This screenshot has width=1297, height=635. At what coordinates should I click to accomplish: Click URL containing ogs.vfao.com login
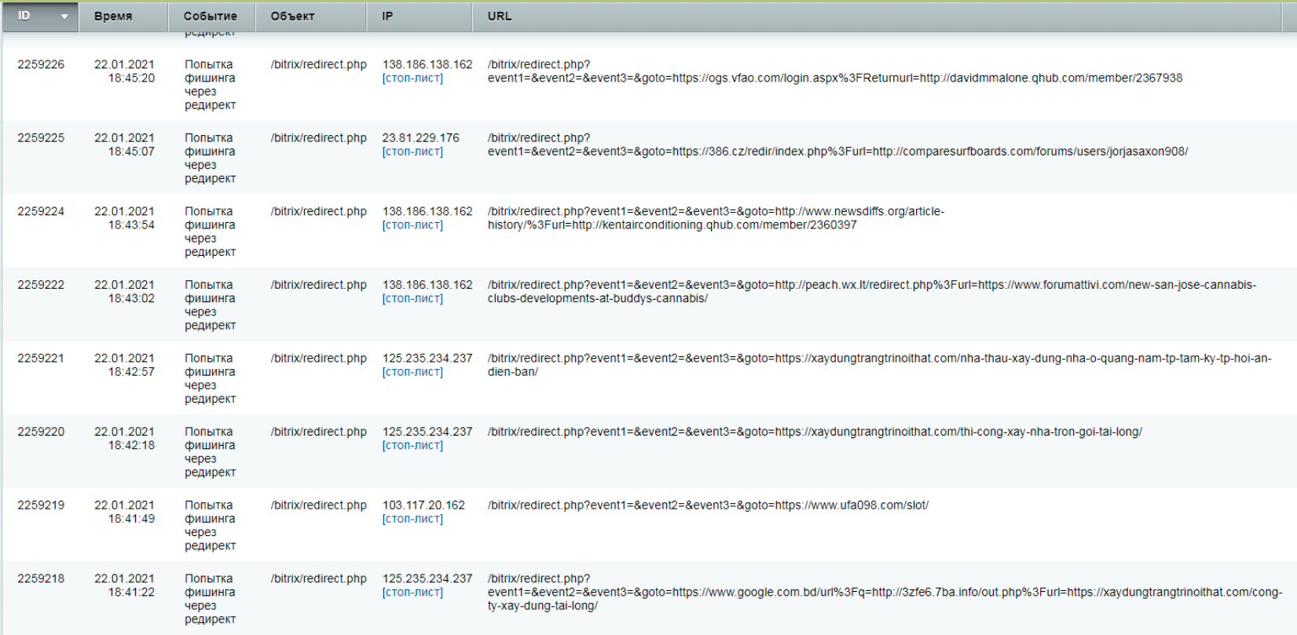click(x=835, y=71)
